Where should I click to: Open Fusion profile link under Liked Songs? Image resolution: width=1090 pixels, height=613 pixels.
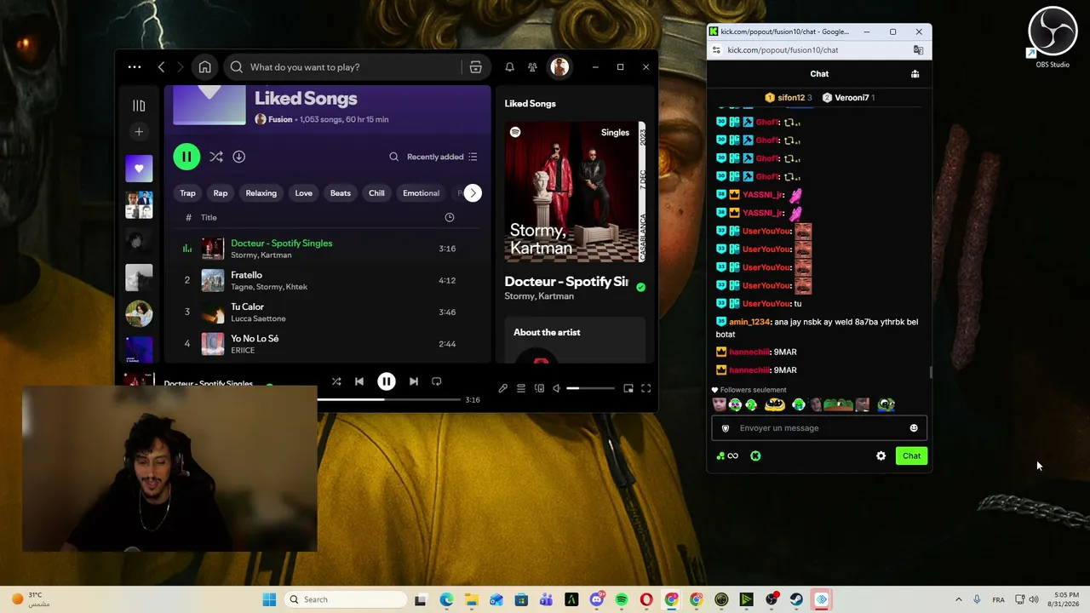coord(280,119)
